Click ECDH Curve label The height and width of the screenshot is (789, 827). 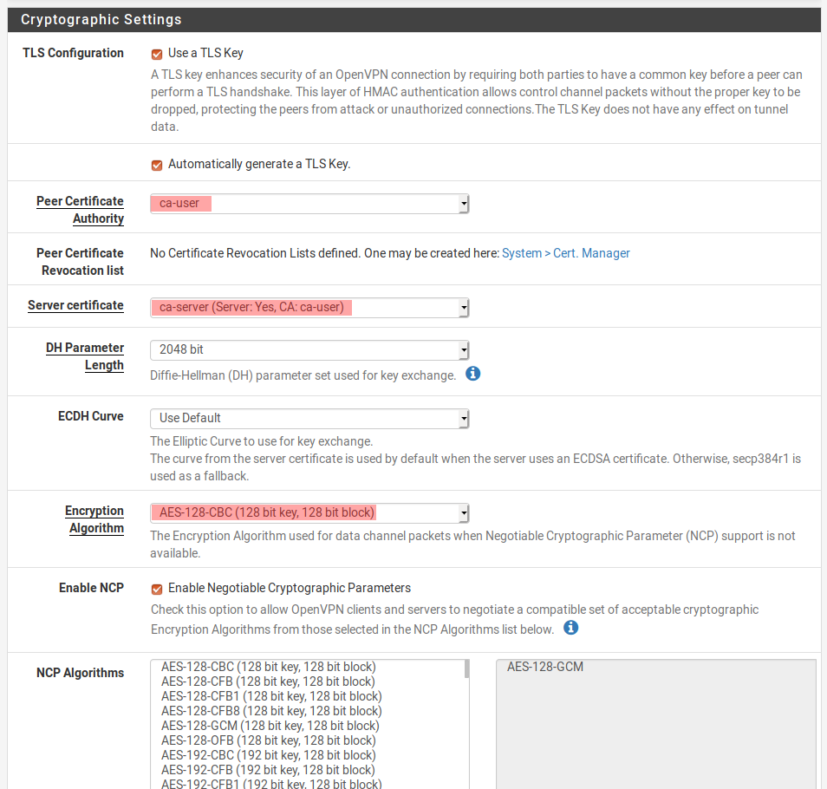point(91,416)
